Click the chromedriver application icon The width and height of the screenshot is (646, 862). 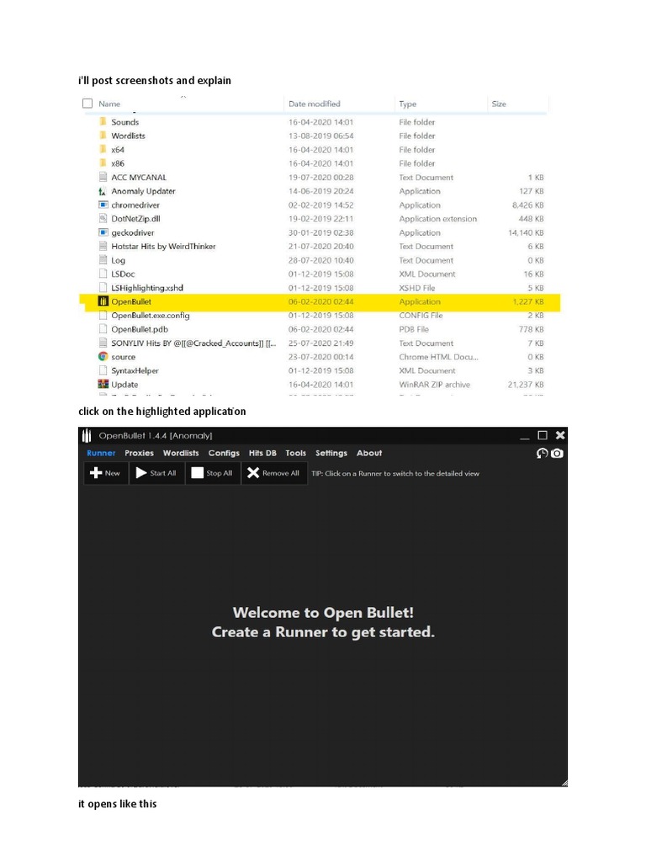103,205
